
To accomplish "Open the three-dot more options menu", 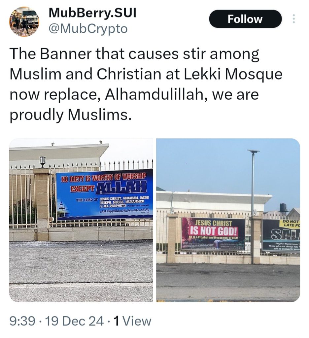I will (x=293, y=19).
